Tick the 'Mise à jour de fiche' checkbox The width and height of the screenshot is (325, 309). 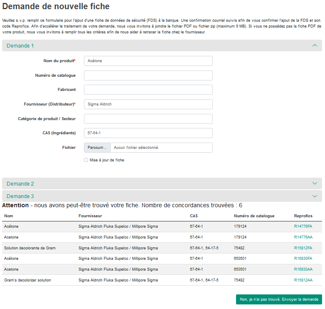coord(86,160)
